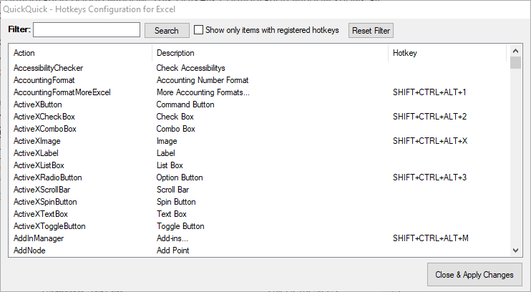Select the AddNode row

click(x=30, y=250)
